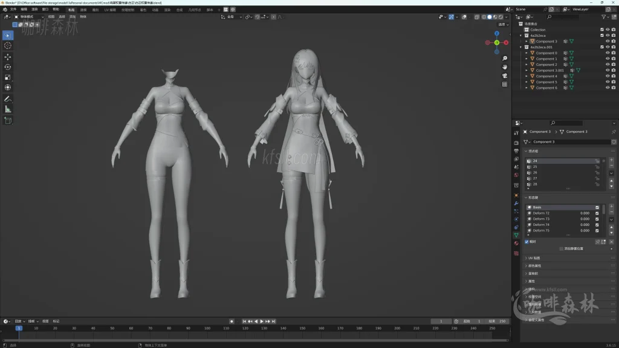
Task: Activate the Scale tool
Action: coord(7,77)
